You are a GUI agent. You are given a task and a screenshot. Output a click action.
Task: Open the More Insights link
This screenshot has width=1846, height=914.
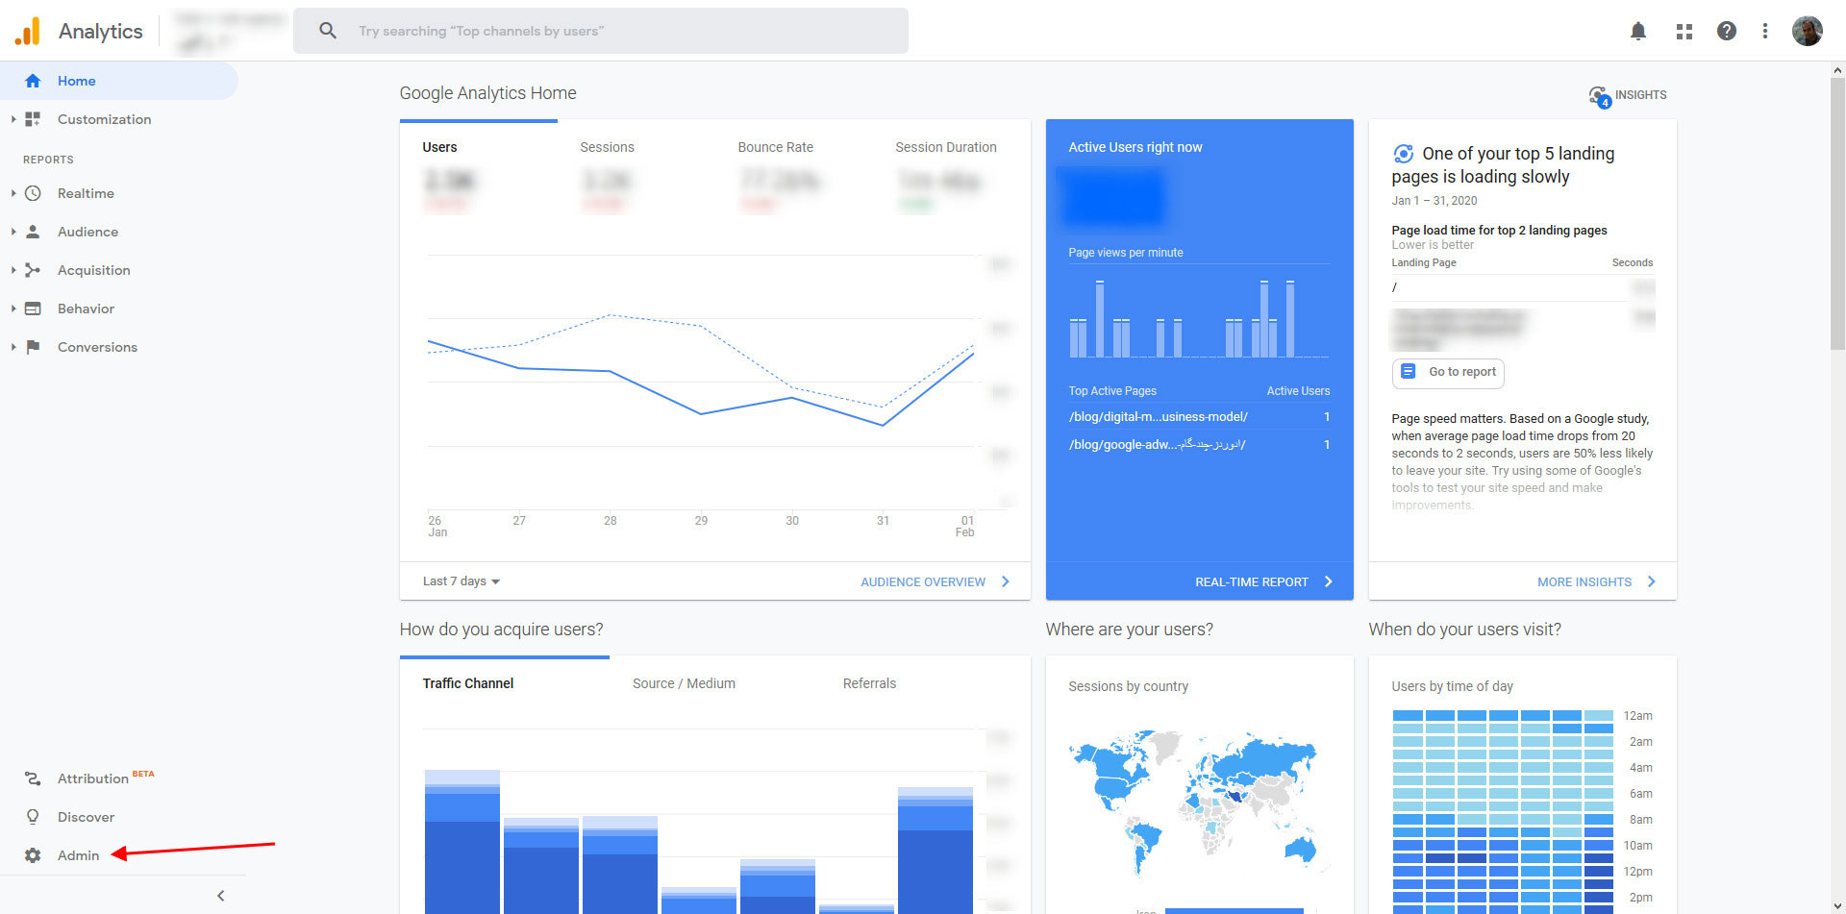pos(1584,582)
